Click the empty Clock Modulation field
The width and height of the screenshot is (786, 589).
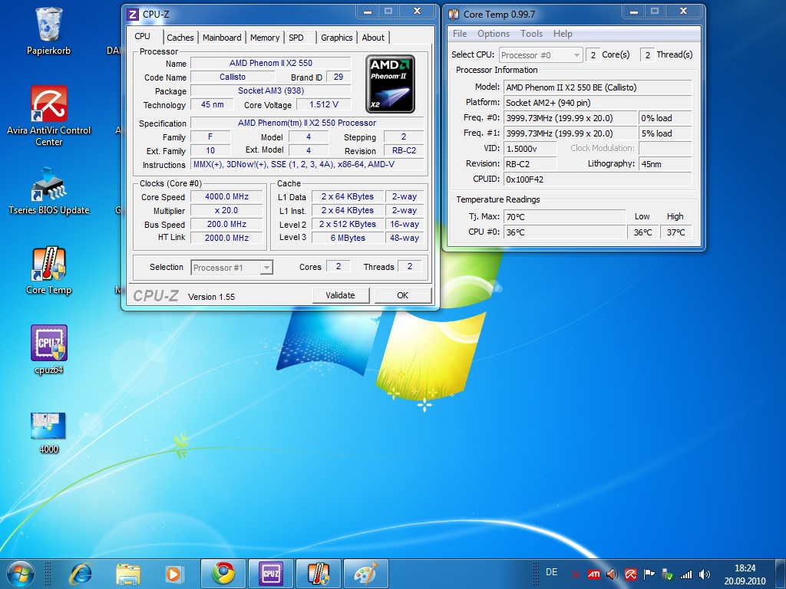click(x=665, y=149)
